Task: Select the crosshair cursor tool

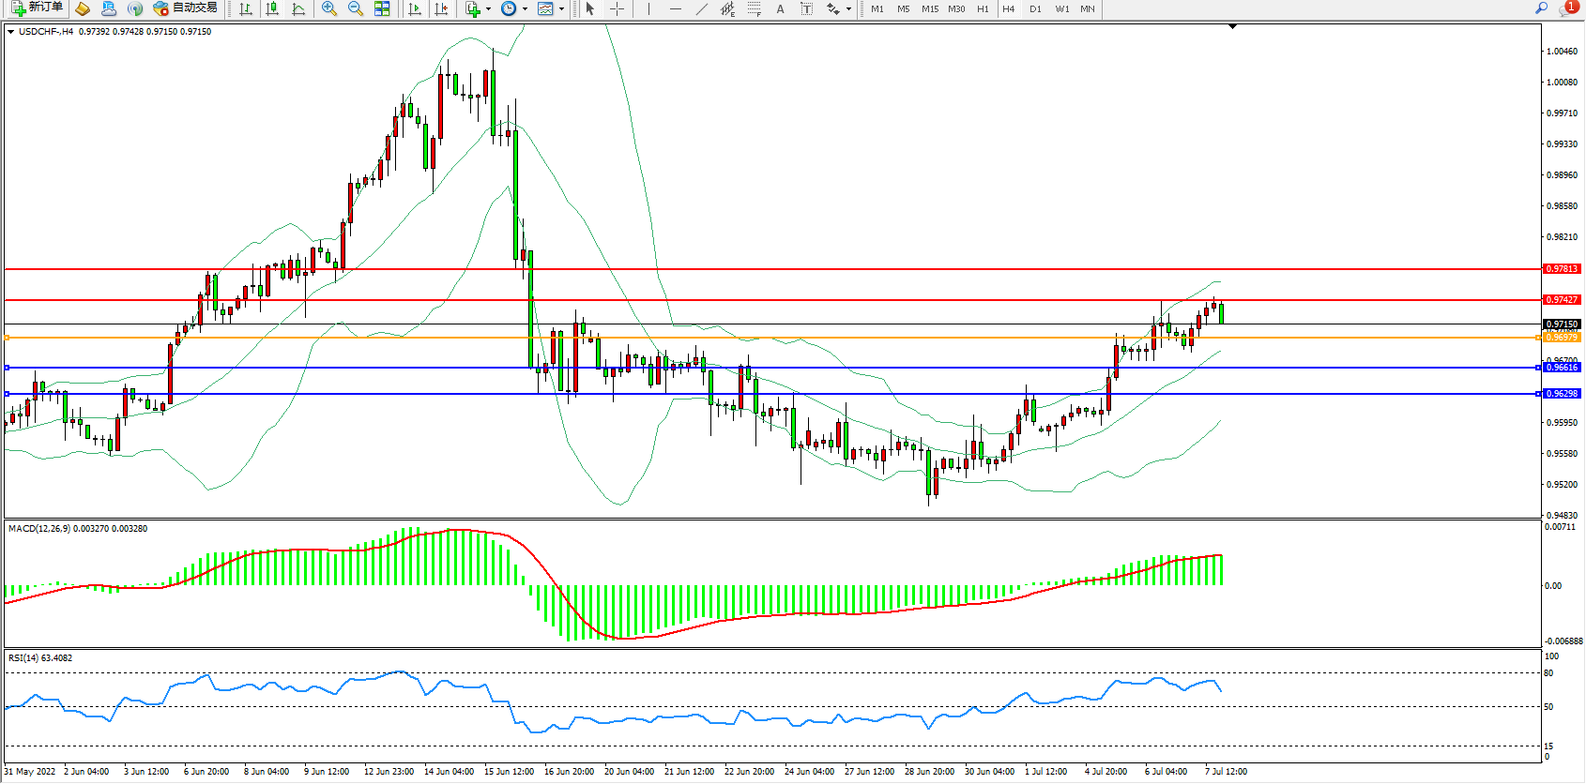Action: point(617,8)
